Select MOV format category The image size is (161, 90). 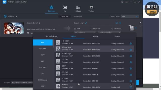pos(43,55)
